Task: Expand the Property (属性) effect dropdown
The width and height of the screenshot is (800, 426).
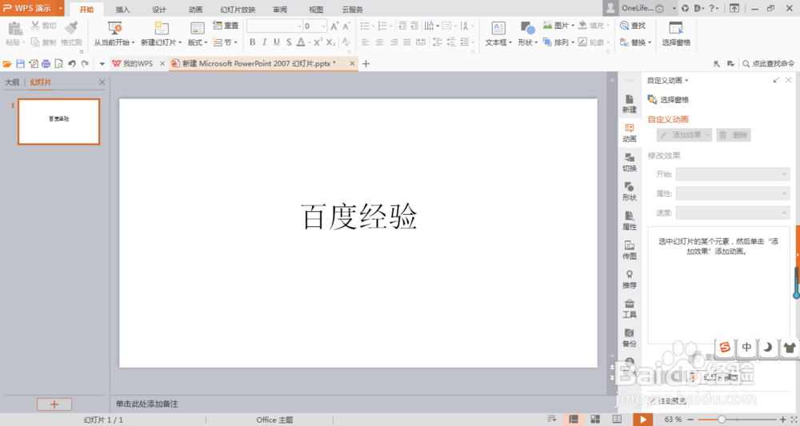Action: tap(784, 193)
